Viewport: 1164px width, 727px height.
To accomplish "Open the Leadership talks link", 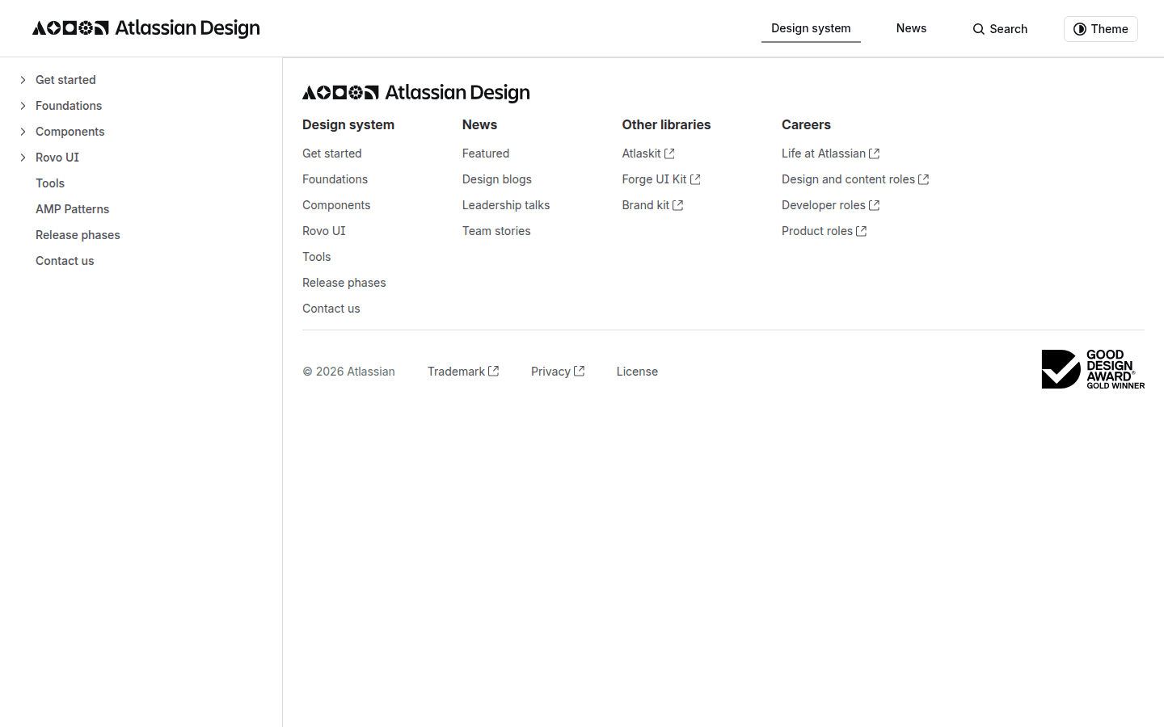I will point(506,205).
